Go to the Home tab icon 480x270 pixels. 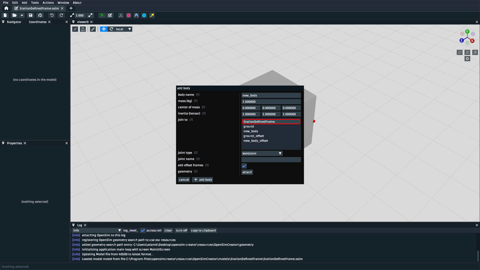coord(6,8)
